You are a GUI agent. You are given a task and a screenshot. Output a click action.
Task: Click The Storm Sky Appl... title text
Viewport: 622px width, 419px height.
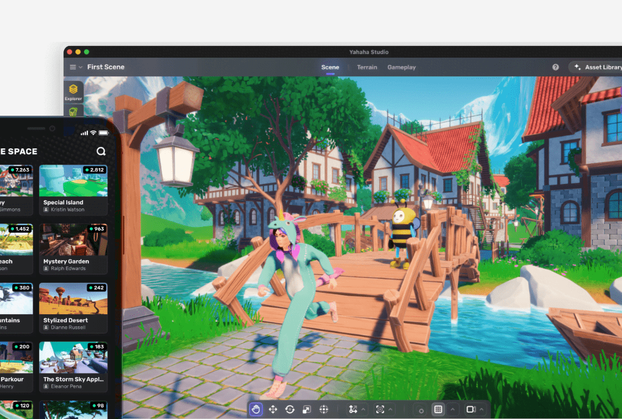[73, 379]
